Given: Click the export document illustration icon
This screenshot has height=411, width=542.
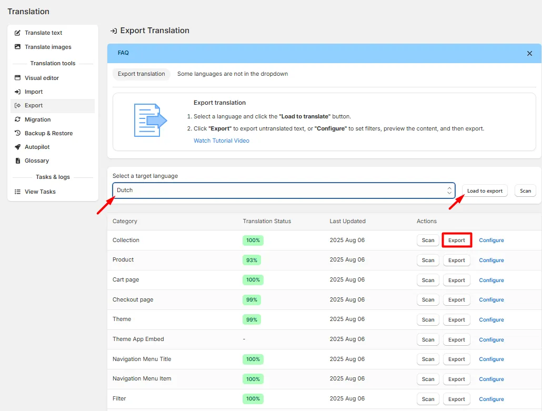Looking at the screenshot, I should pyautogui.click(x=150, y=121).
